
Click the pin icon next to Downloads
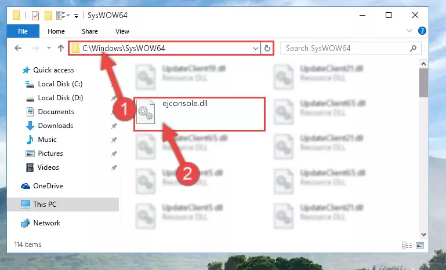pyautogui.click(x=114, y=126)
